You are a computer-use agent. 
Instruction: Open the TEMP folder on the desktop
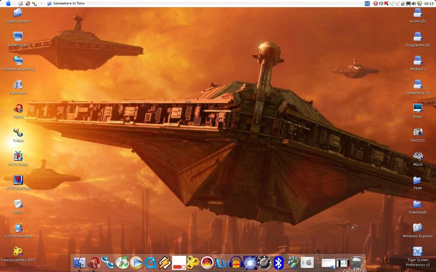pyautogui.click(x=418, y=183)
